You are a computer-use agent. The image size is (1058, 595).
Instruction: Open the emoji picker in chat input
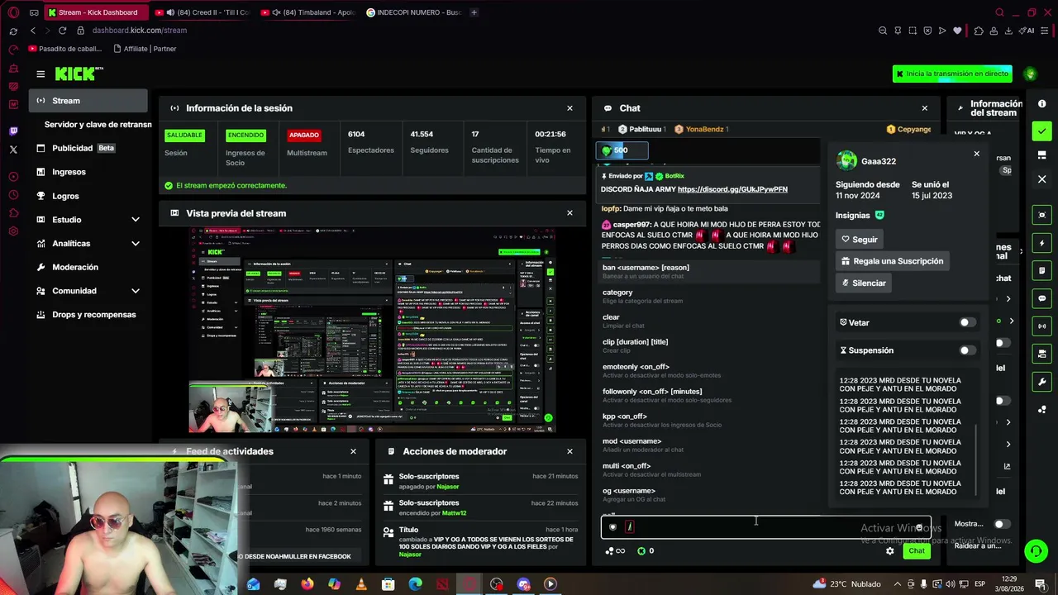pyautogui.click(x=919, y=527)
